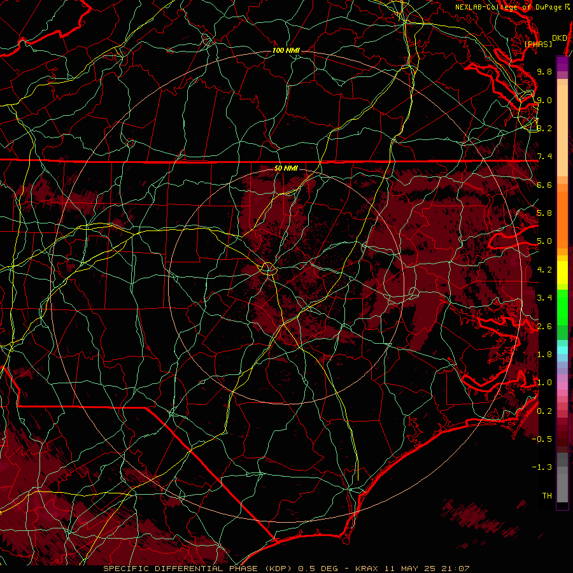The height and width of the screenshot is (573, 573).
Task: Click the 7.4 value on the color scale
Action: (x=544, y=157)
